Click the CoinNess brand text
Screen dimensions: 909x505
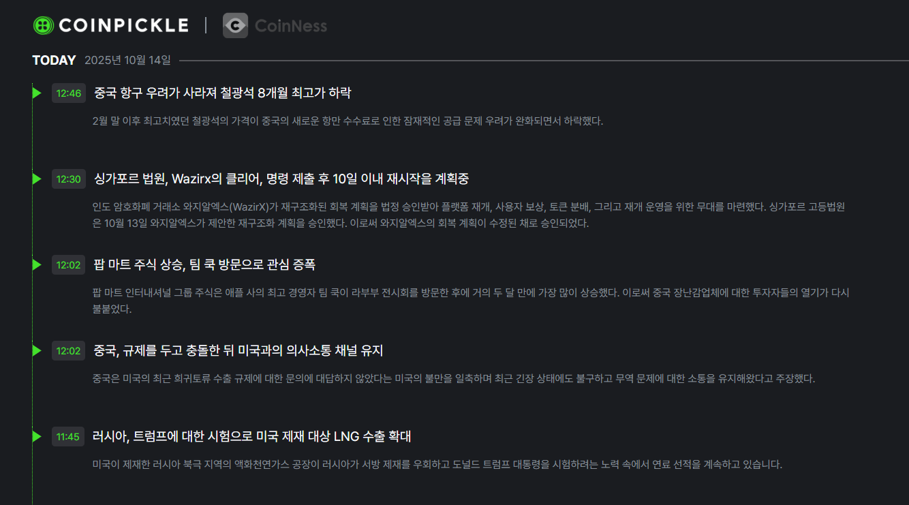pos(290,26)
